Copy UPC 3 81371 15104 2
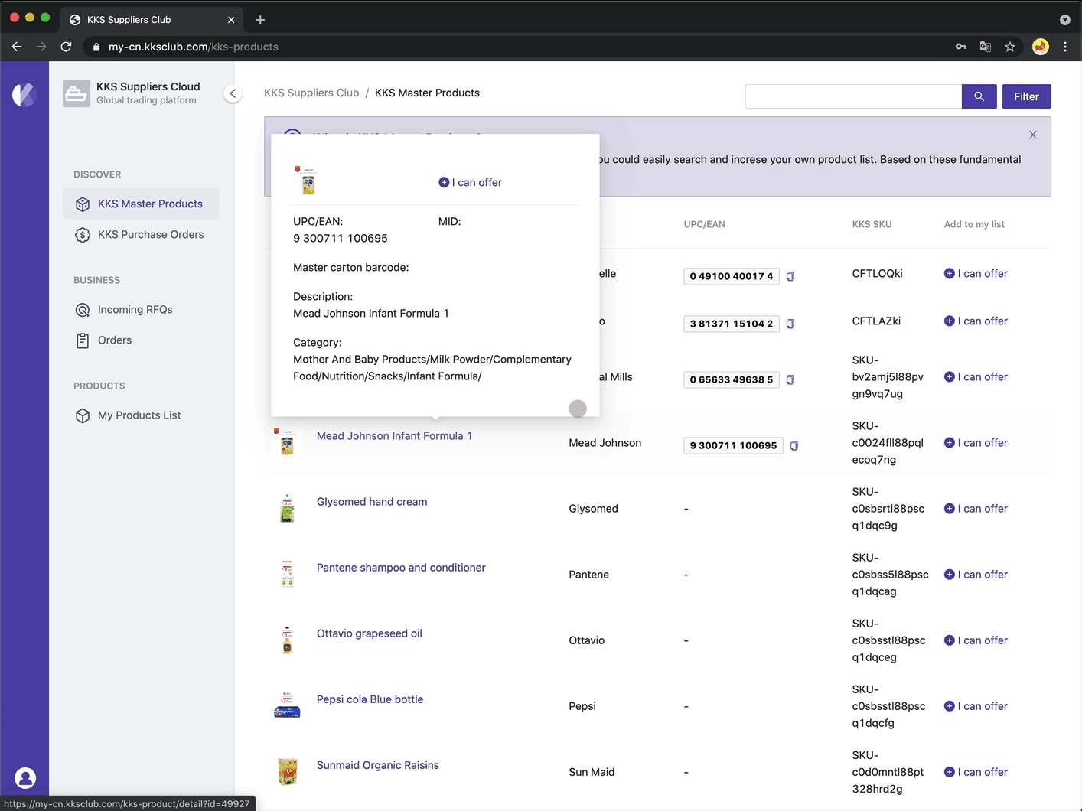 pos(790,324)
